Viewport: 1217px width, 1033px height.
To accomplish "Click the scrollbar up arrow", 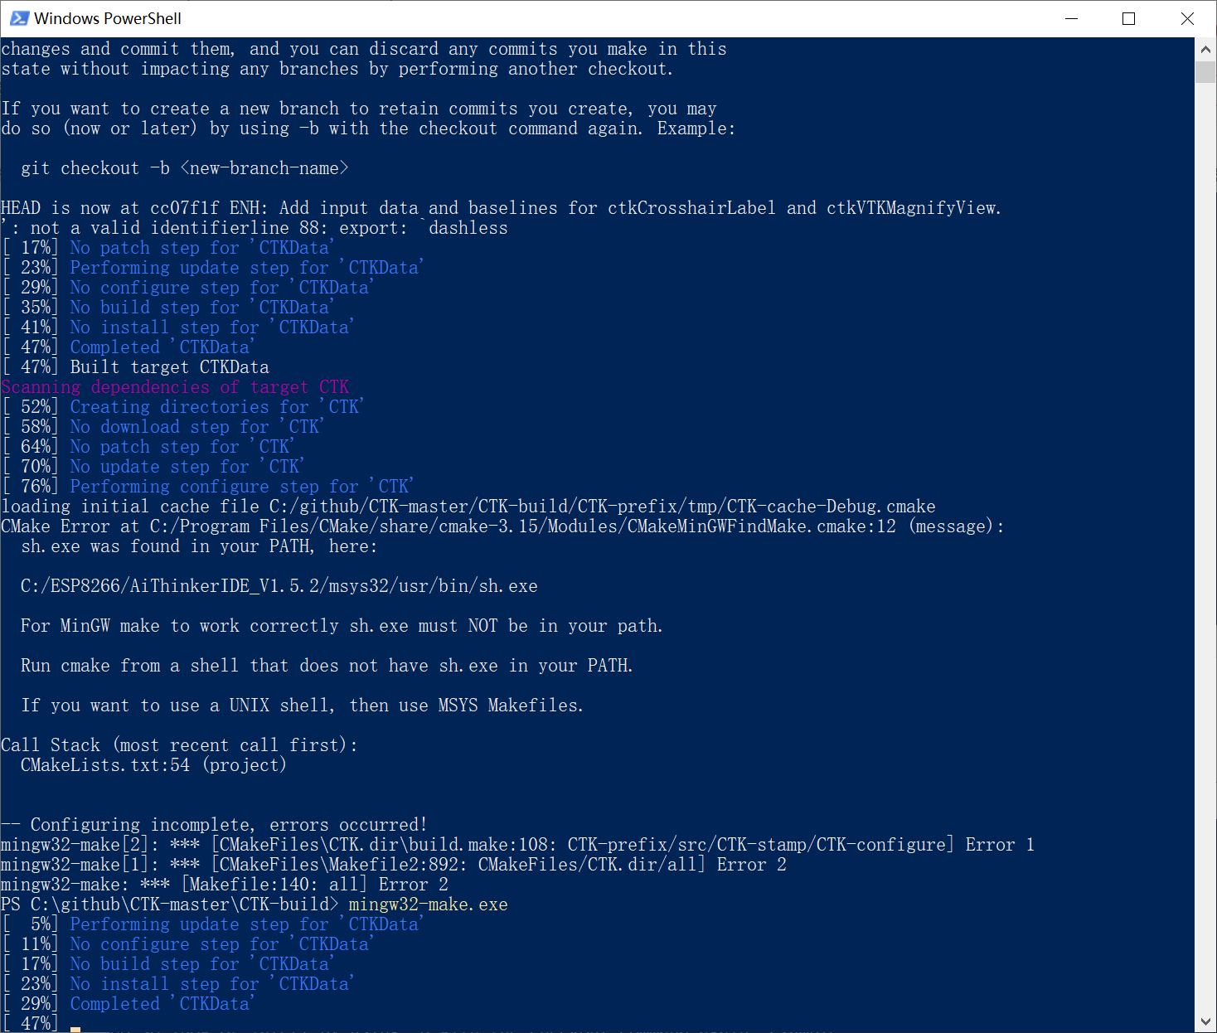I will pos(1205,49).
